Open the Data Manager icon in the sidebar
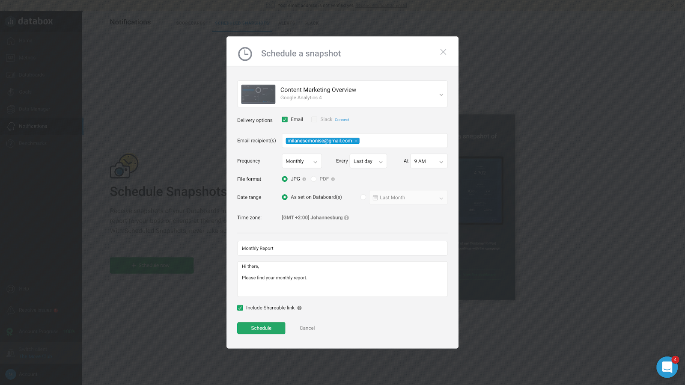Image resolution: width=685 pixels, height=385 pixels. (11, 109)
